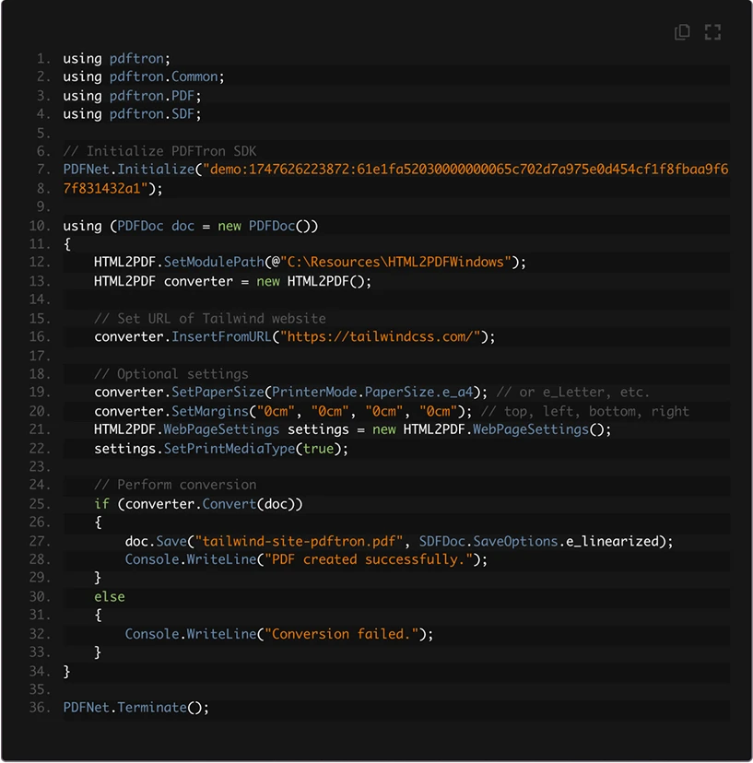Place cursor on PDFNet.Terminate() line
Image resolution: width=753 pixels, height=763 pixels.
tap(136, 708)
